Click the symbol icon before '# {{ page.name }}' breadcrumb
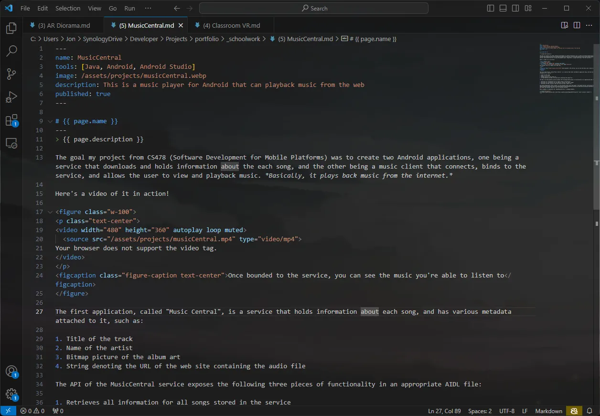Image resolution: width=600 pixels, height=416 pixels. (344, 39)
